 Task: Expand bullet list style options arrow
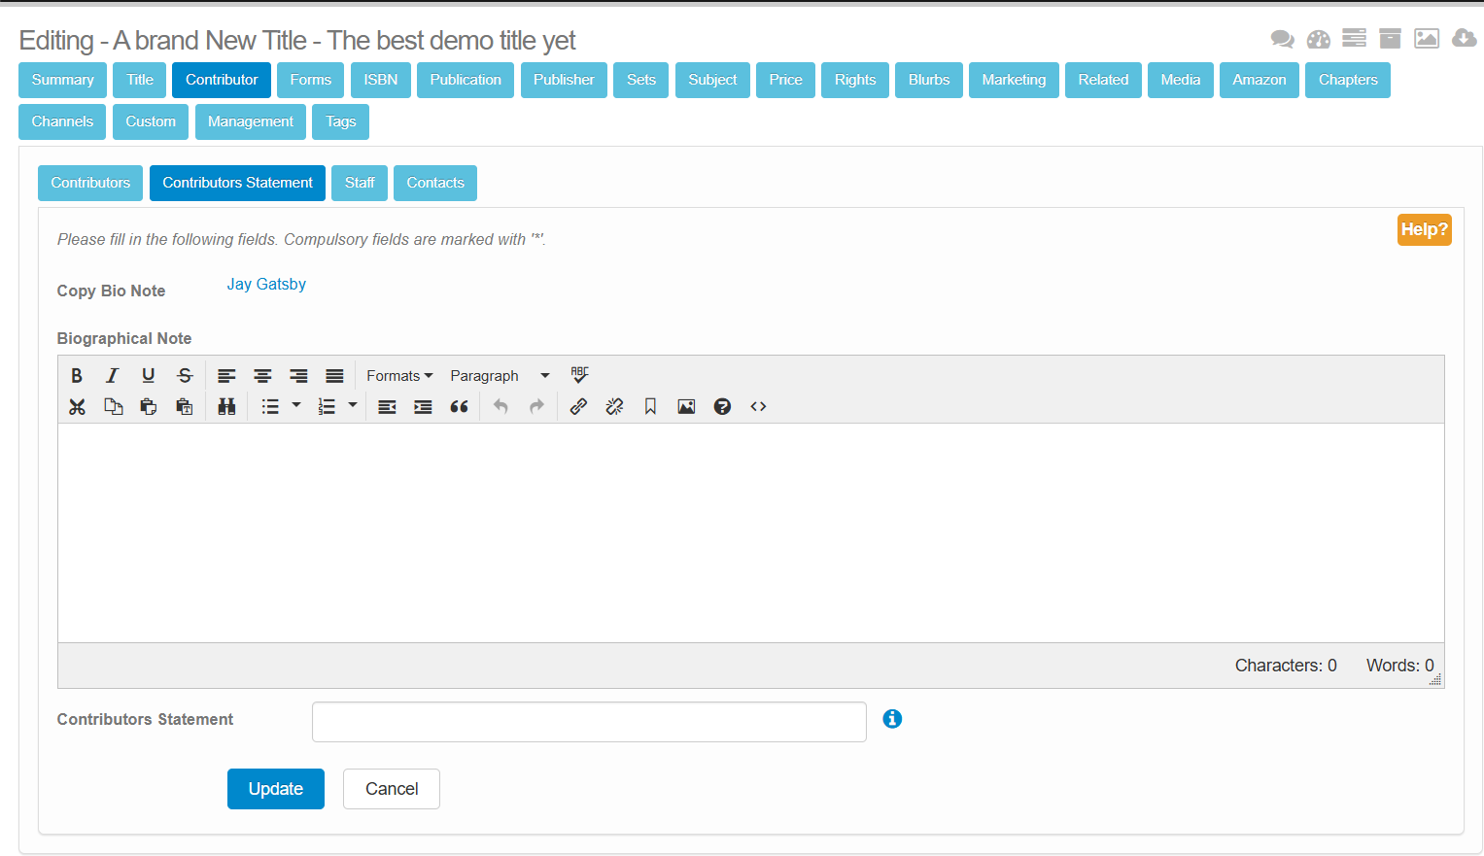[x=296, y=406]
